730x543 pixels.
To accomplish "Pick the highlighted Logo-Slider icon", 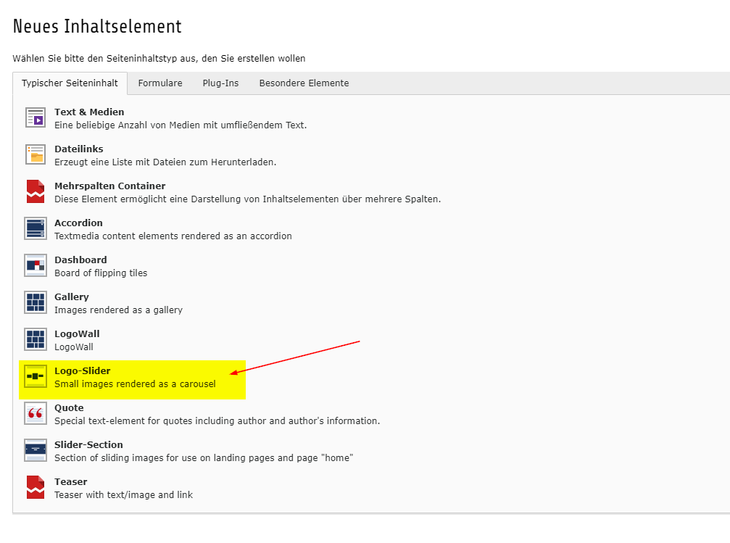I will tap(36, 376).
